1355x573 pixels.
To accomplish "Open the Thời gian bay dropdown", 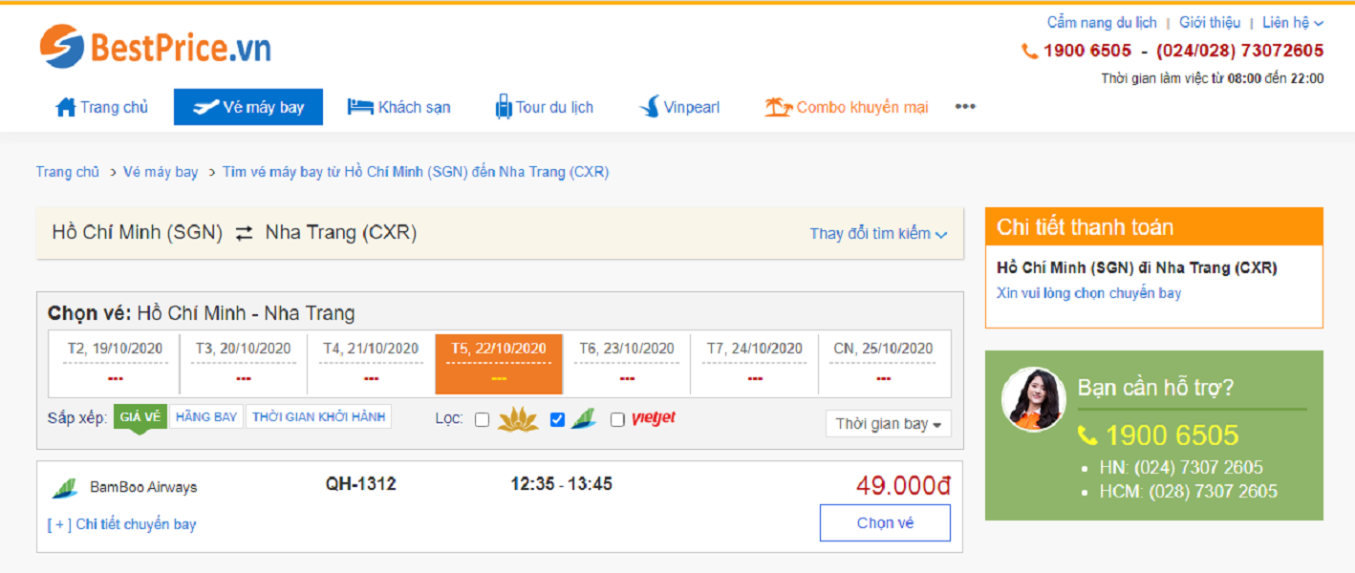I will (889, 424).
